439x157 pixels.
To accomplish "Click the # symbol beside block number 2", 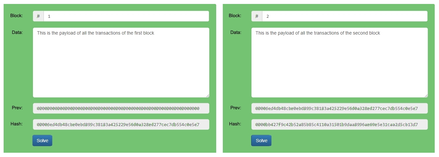I will [x=257, y=16].
